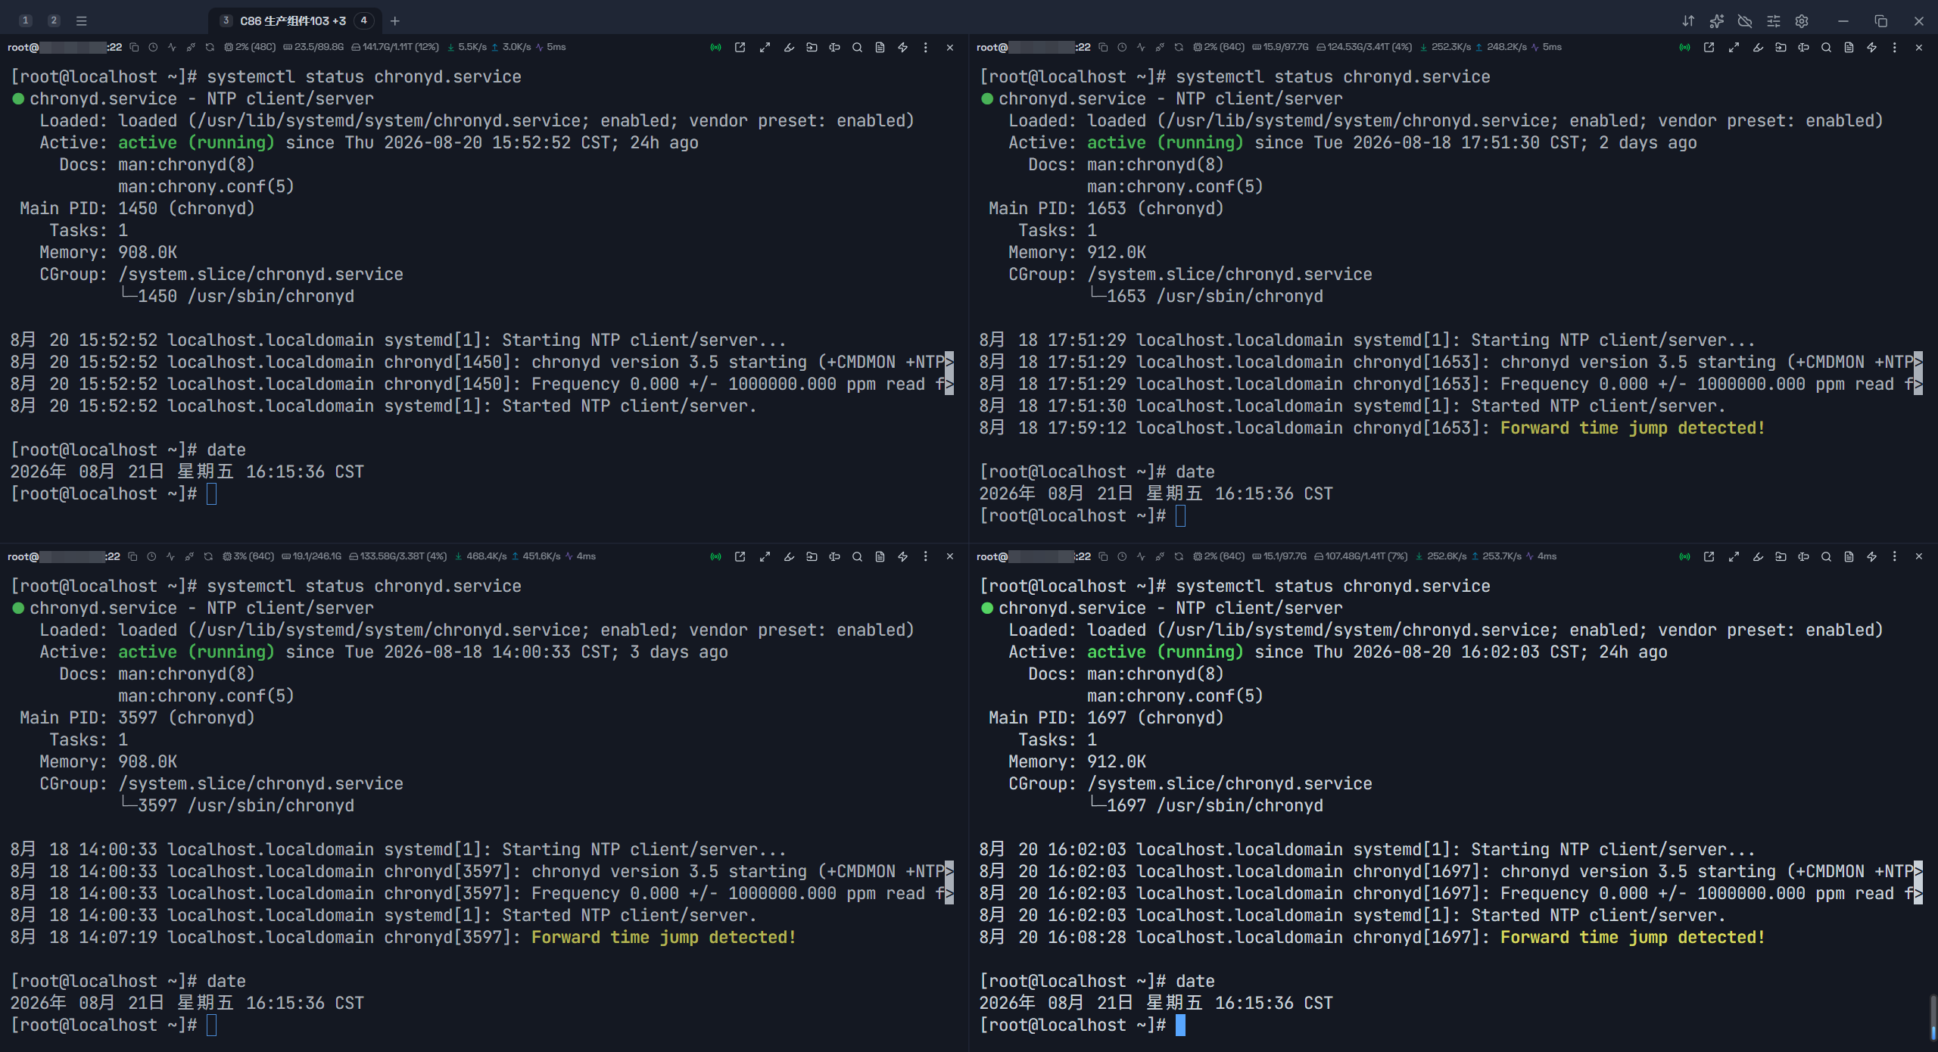Click memory usage 19.1/246.1G indicator
This screenshot has height=1052, width=1938.
point(312,556)
